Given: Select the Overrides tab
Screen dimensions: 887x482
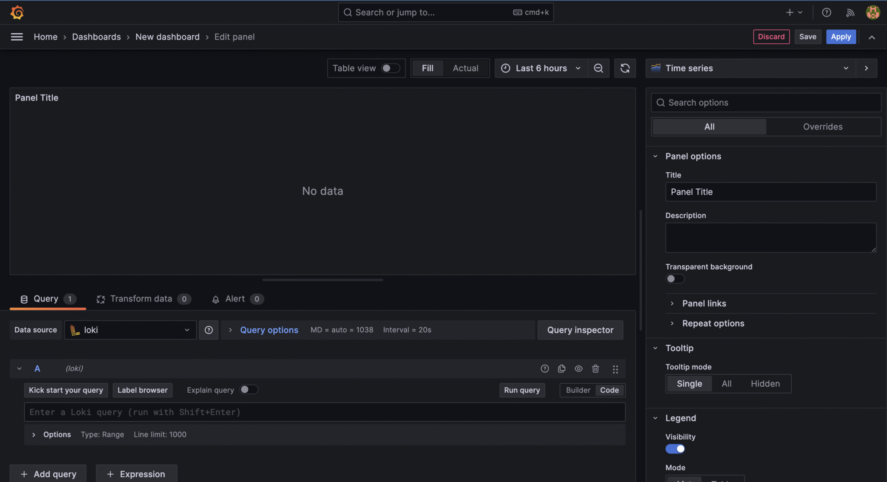Looking at the screenshot, I should click(x=822, y=127).
